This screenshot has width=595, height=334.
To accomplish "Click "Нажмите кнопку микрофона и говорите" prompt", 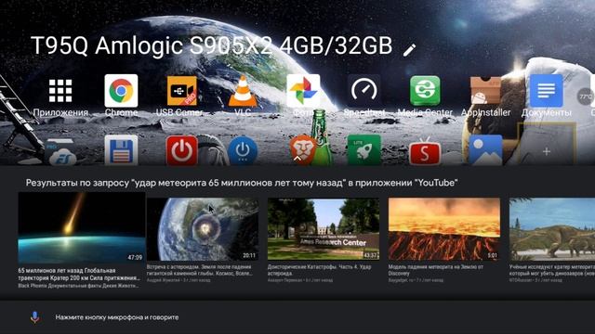I will pyautogui.click(x=117, y=317).
